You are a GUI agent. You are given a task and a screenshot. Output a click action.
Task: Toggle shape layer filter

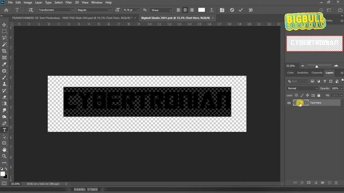tap(331, 81)
